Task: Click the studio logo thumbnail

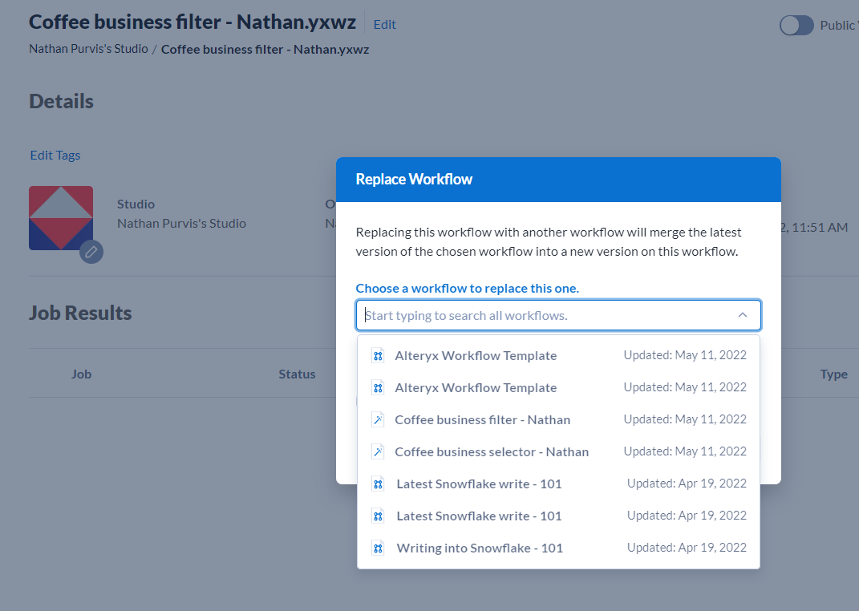Action: click(x=61, y=217)
